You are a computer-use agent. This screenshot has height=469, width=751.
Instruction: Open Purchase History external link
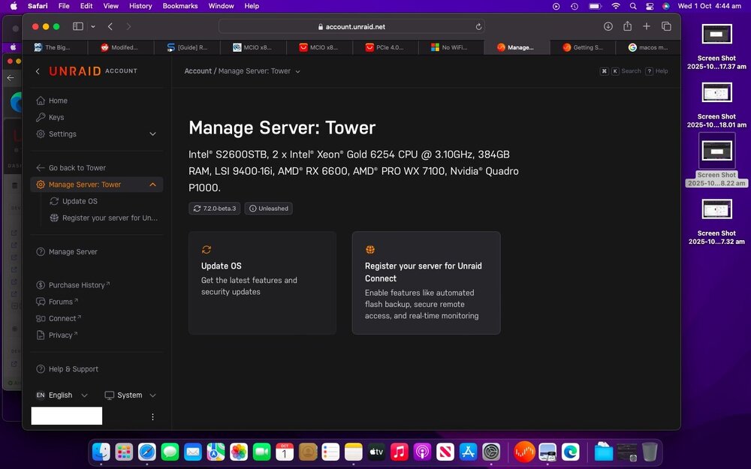[74, 284]
